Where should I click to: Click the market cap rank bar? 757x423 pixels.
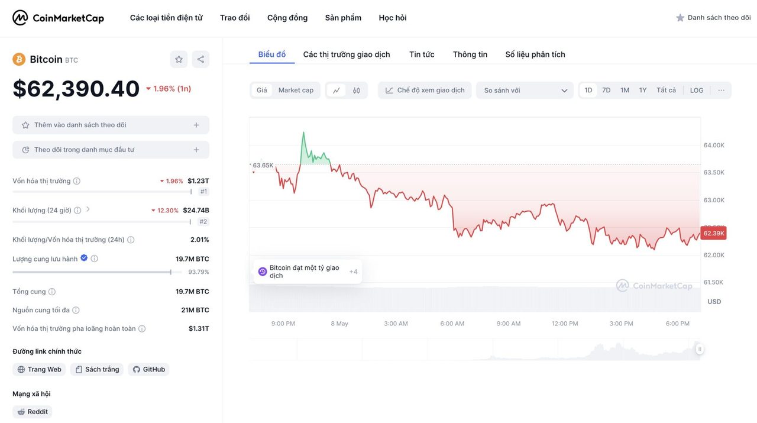[x=102, y=192]
